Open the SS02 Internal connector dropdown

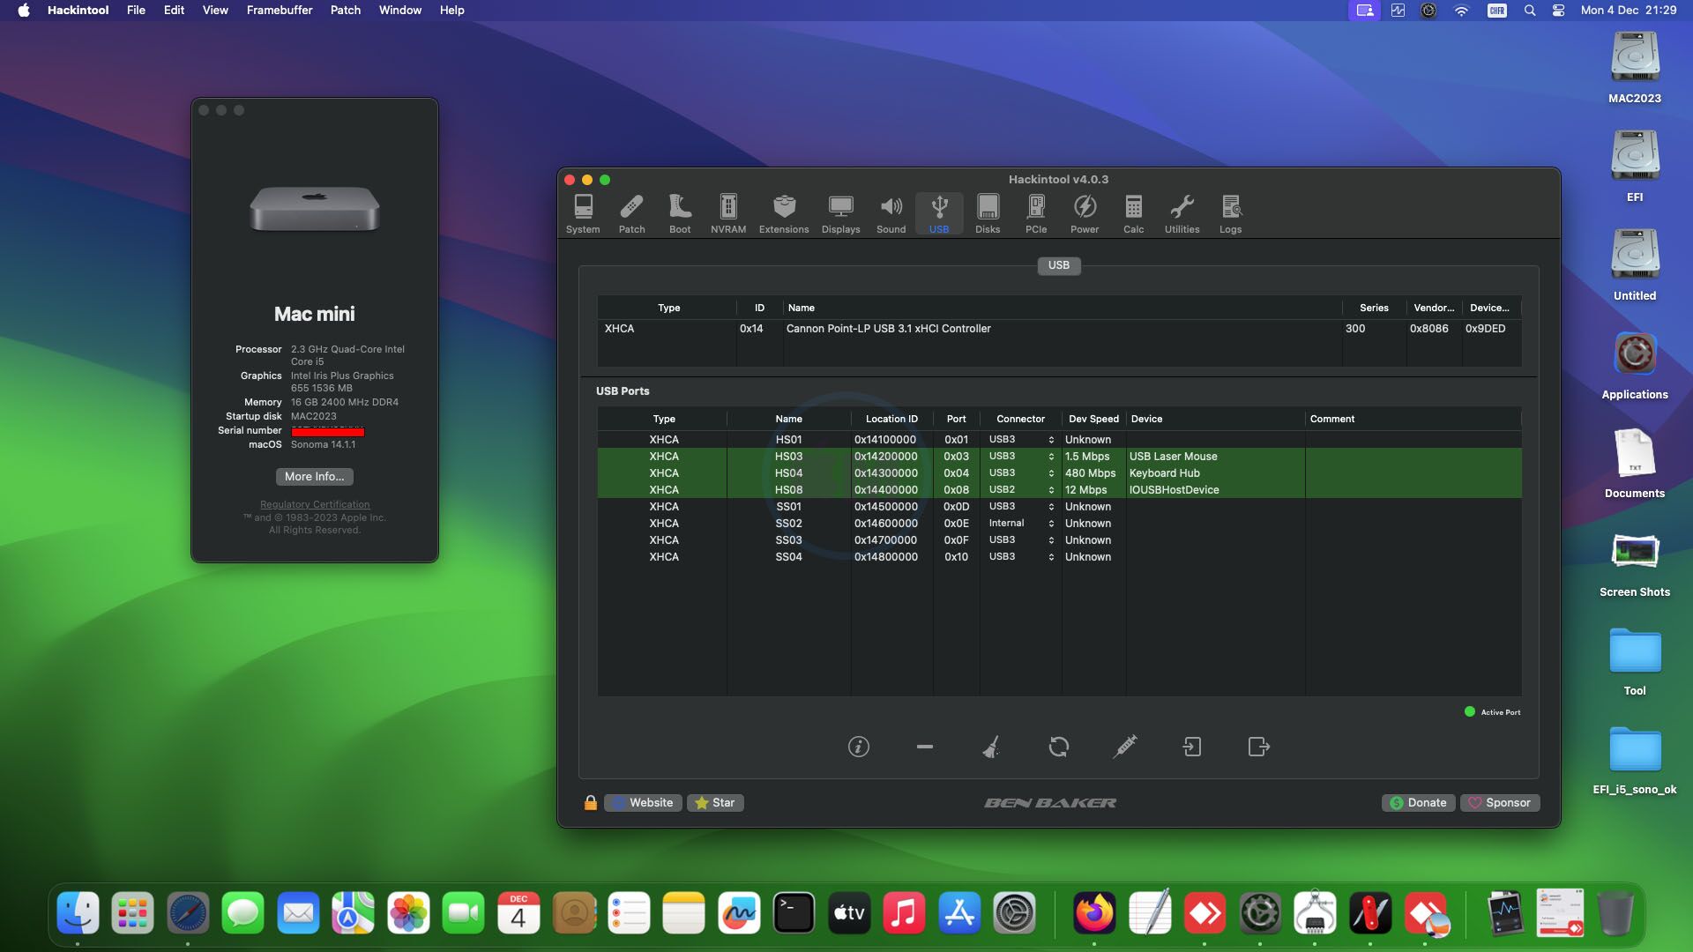[1021, 523]
